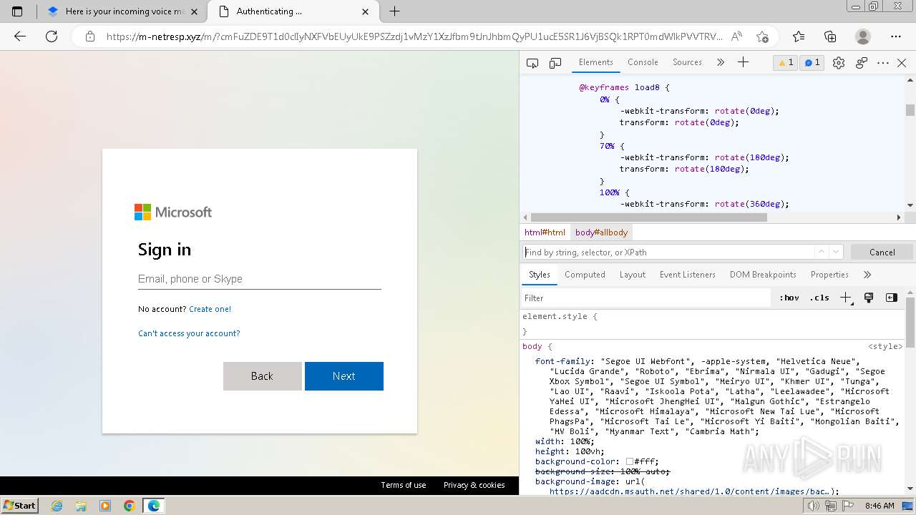This screenshot has width=916, height=515.
Task: Open DevTools settings gear
Action: pyautogui.click(x=839, y=63)
